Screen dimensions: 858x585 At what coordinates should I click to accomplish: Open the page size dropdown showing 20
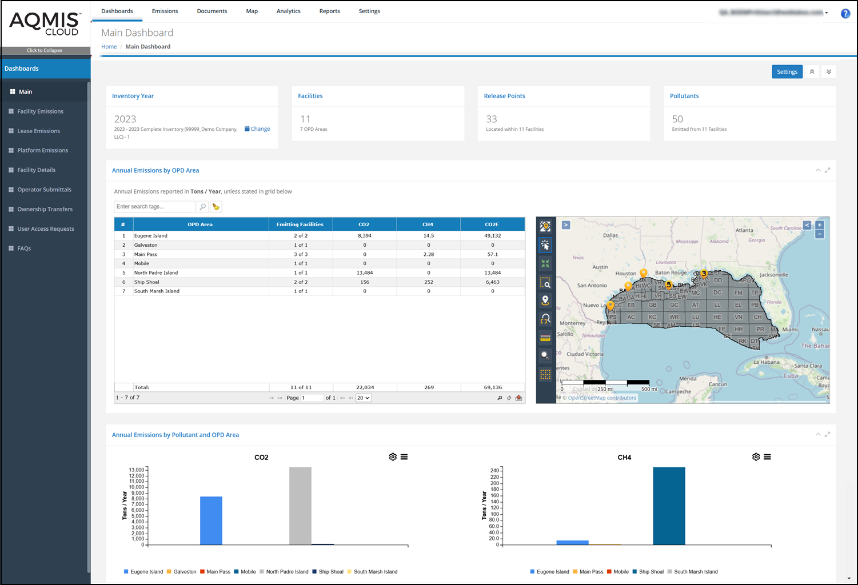click(363, 398)
